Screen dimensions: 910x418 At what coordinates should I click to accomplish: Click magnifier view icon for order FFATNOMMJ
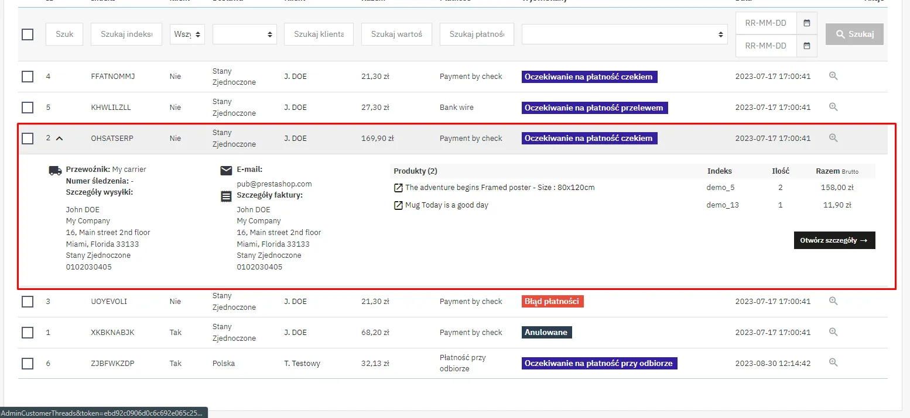point(833,76)
